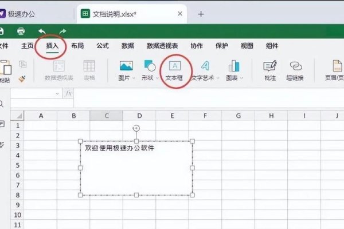This screenshot has height=229, width=344.
Task: Click the print icon in the green toolbar
Action: (21, 31)
